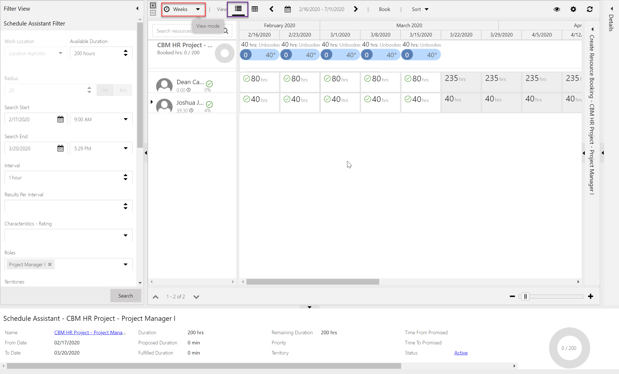
Task: Select Joshua's 40 hrs cell for 3/8/2020
Action: pos(380,103)
